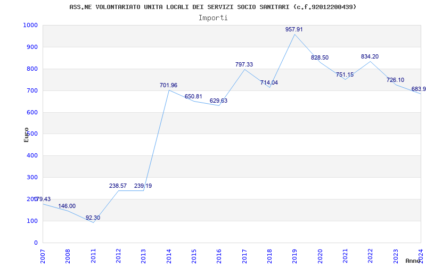Click the Euro y-axis title

click(x=26, y=135)
